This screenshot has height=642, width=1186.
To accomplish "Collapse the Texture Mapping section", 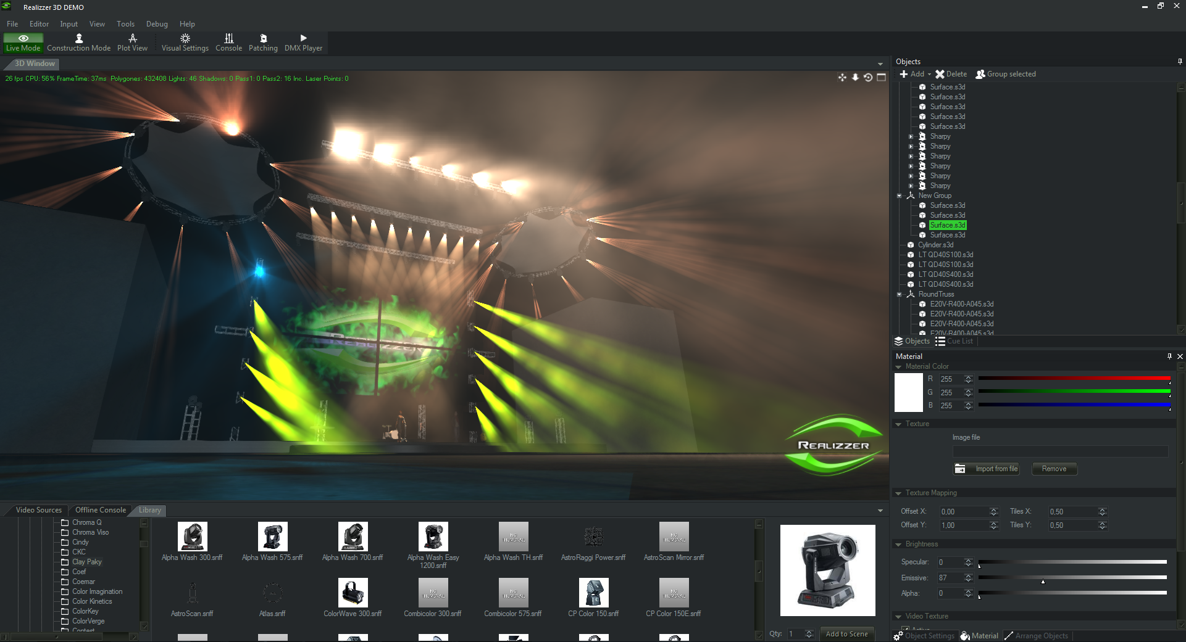I will click(898, 493).
